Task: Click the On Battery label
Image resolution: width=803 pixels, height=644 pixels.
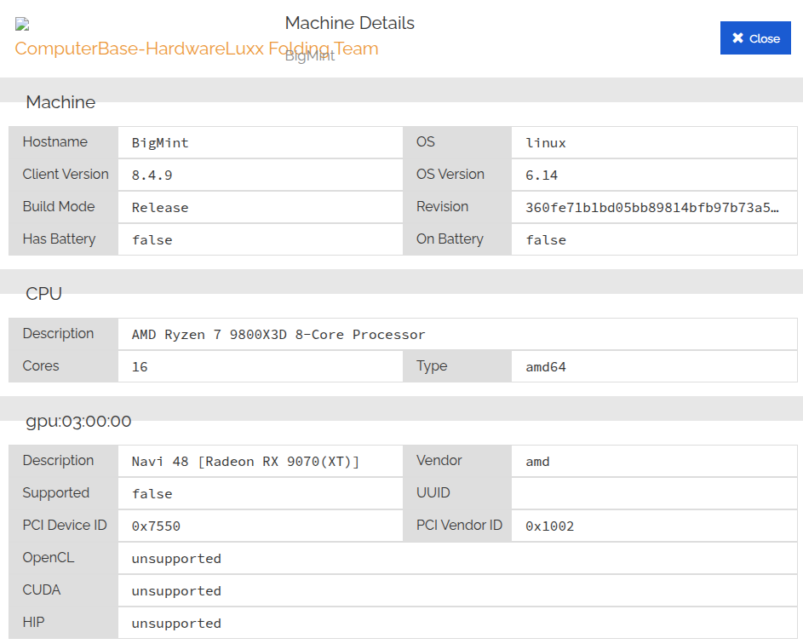Action: click(450, 239)
